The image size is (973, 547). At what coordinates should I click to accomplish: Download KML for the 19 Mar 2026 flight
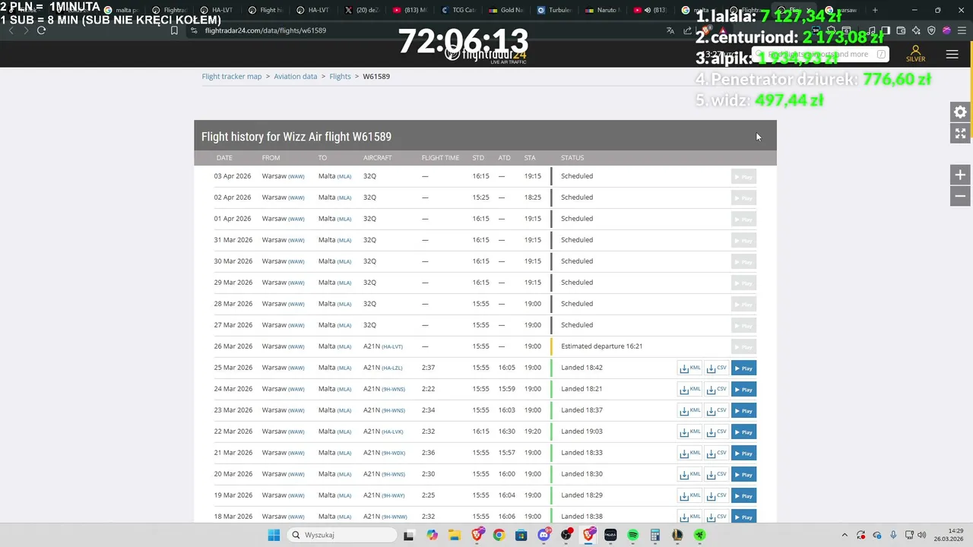690,496
